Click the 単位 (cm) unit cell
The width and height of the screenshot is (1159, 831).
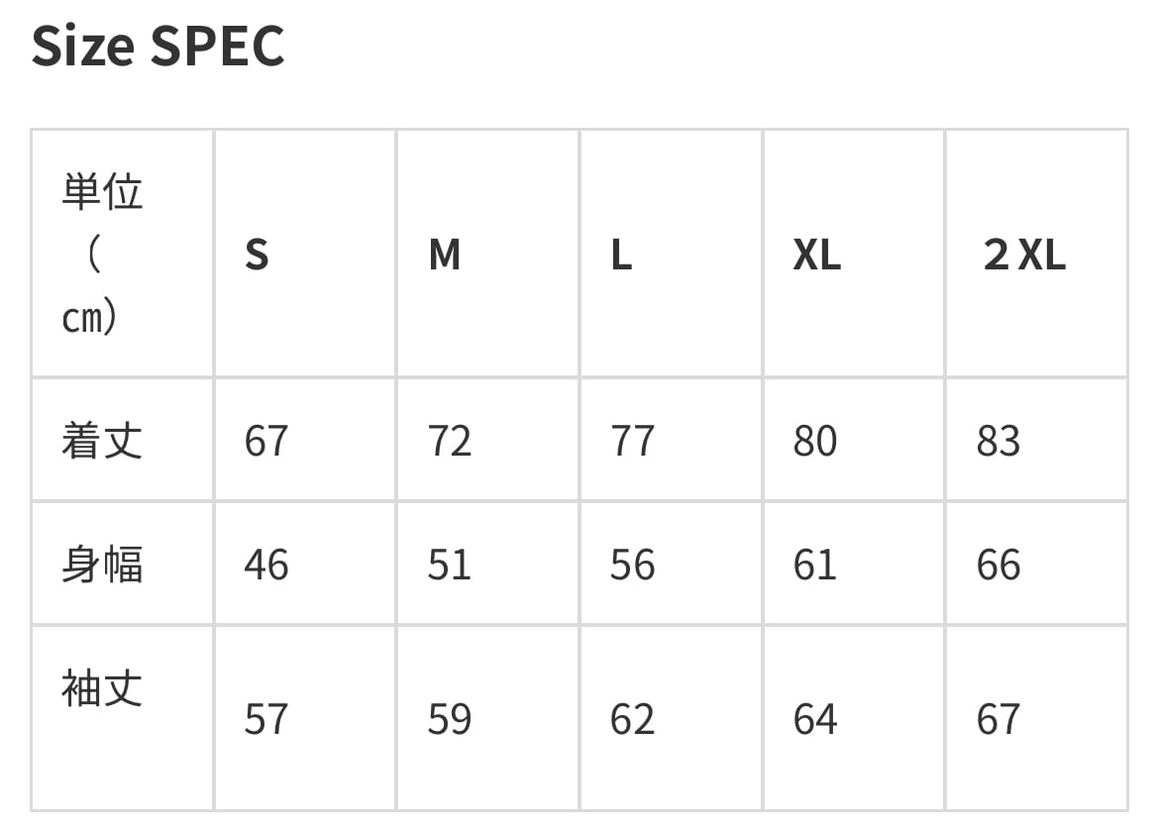tap(102, 255)
